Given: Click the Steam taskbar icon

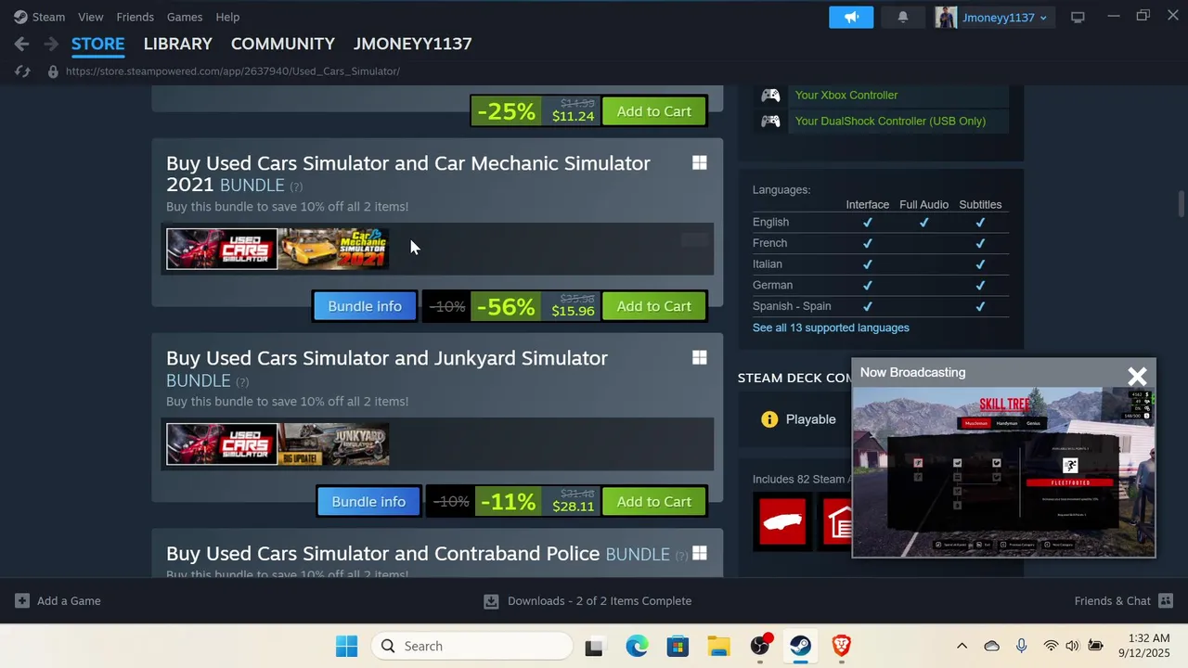Looking at the screenshot, I should (x=800, y=646).
